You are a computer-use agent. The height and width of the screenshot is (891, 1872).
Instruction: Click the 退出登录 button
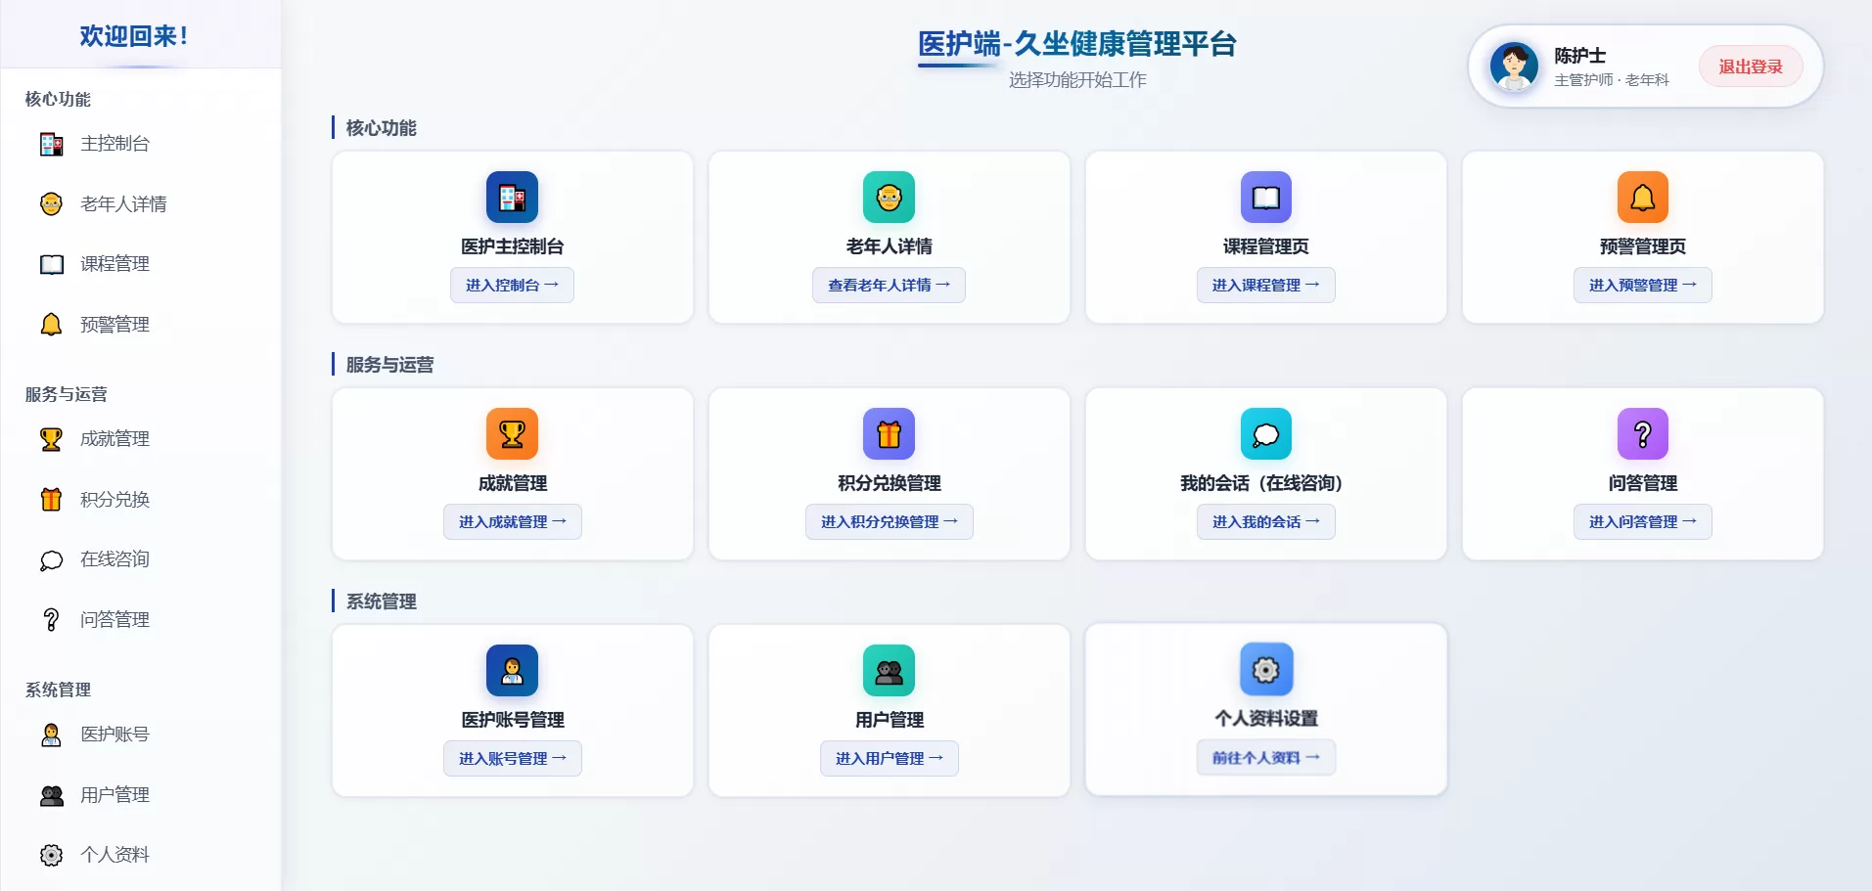tap(1751, 67)
